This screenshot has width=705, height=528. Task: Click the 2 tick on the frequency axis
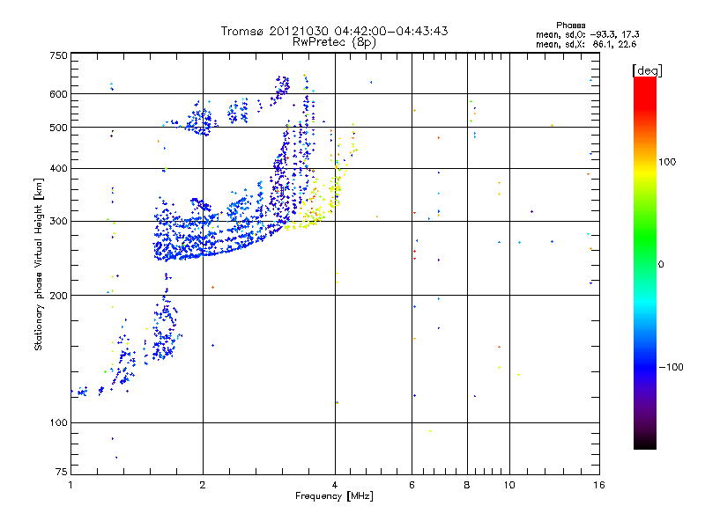pos(203,485)
